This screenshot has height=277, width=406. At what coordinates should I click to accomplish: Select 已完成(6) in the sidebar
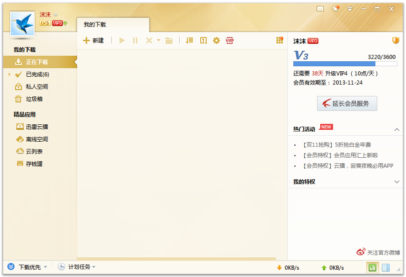click(x=37, y=75)
